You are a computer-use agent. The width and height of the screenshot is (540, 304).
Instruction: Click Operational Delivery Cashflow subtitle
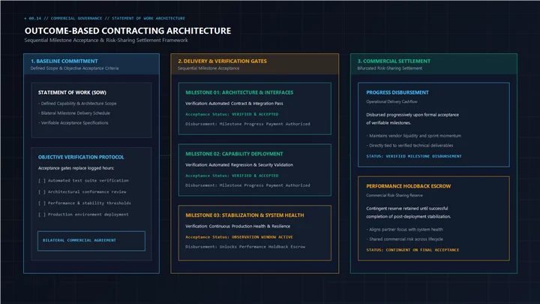click(391, 101)
